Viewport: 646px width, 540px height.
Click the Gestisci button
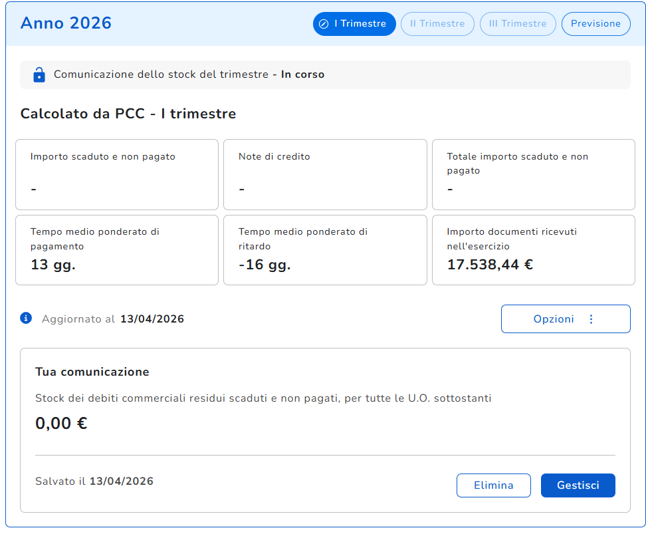point(578,485)
